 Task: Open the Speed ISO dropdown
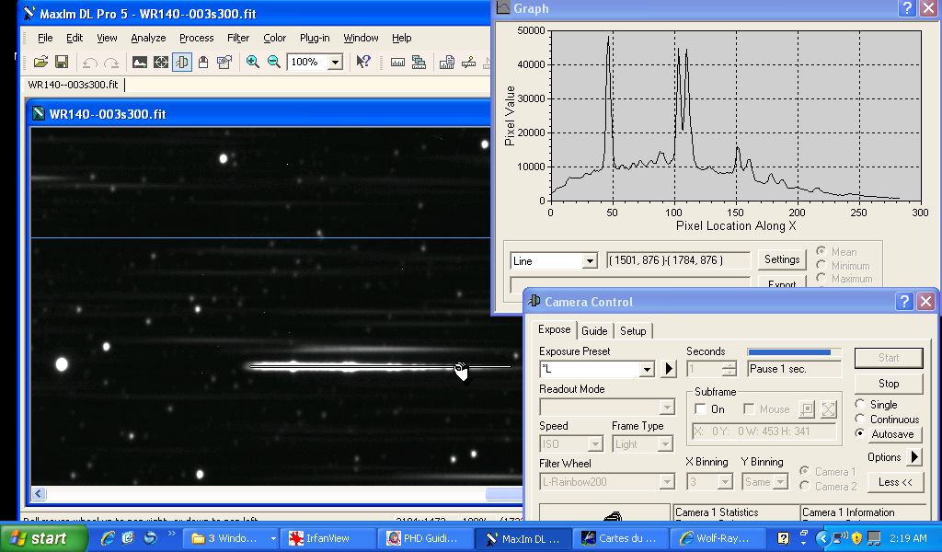tap(595, 443)
